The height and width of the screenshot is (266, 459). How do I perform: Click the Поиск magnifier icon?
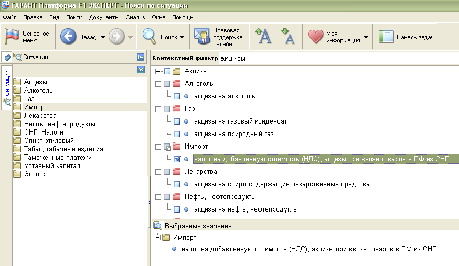point(150,37)
